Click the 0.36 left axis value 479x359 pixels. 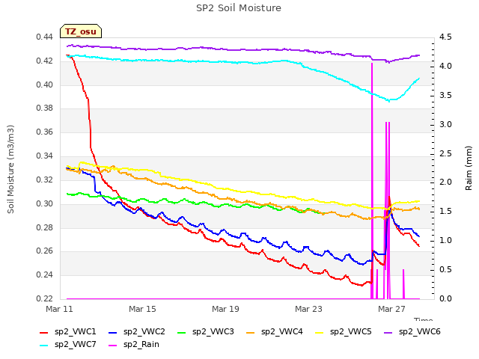coord(45,132)
